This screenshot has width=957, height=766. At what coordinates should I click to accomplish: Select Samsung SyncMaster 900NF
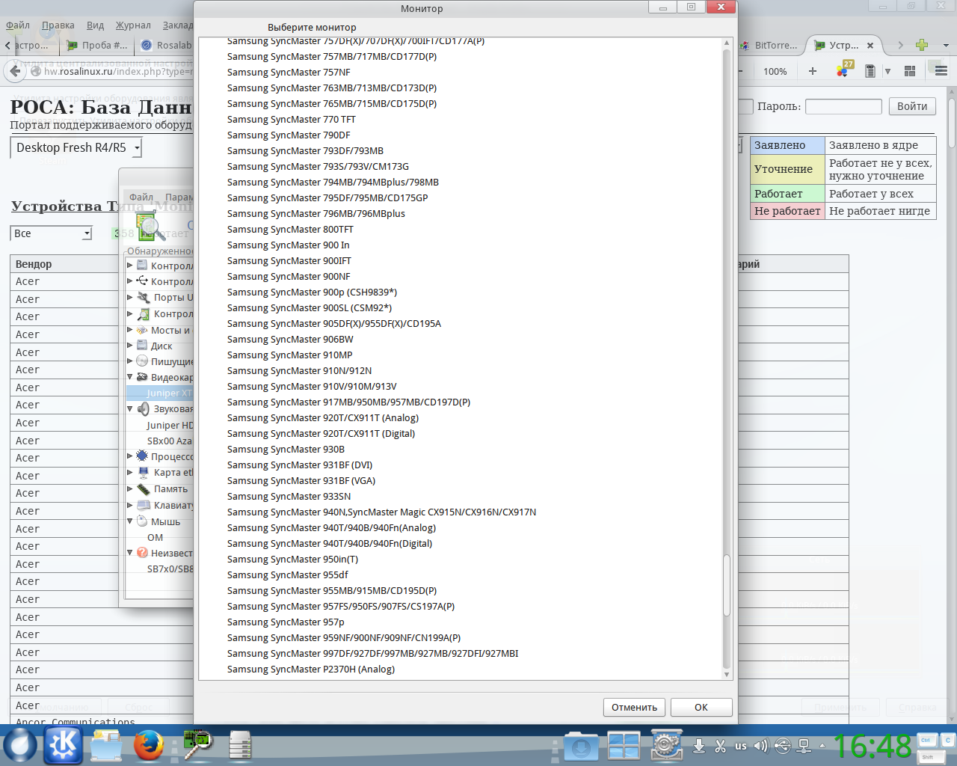[289, 277]
